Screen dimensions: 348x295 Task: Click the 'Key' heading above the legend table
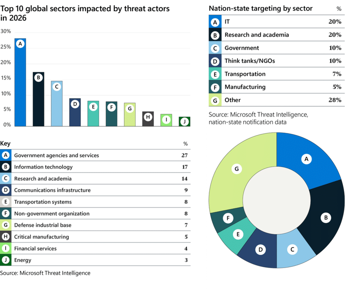point(5,144)
